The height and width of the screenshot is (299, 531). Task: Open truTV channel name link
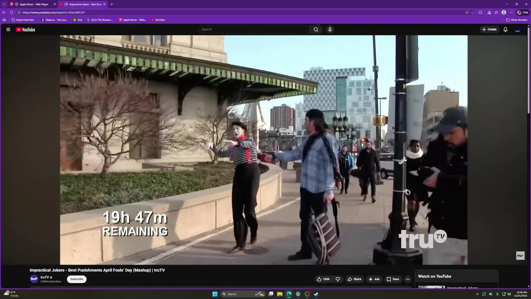coord(45,277)
